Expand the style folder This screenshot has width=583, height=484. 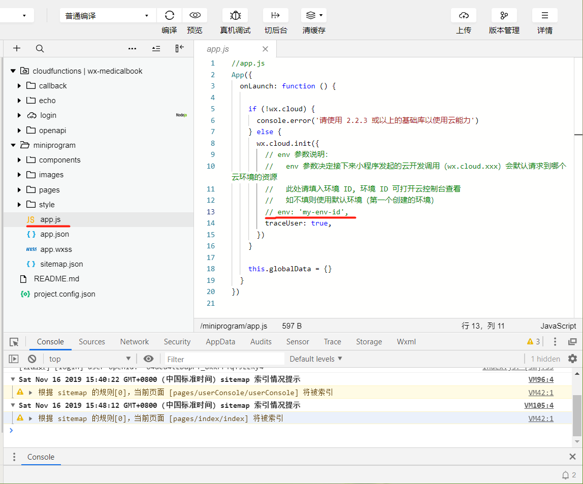(x=19, y=205)
